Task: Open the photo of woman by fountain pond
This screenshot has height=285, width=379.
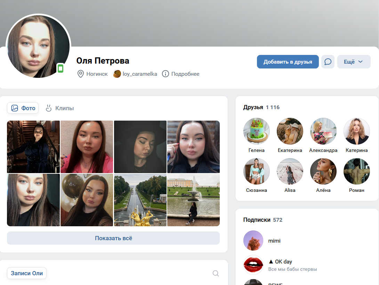Action: coord(194,200)
